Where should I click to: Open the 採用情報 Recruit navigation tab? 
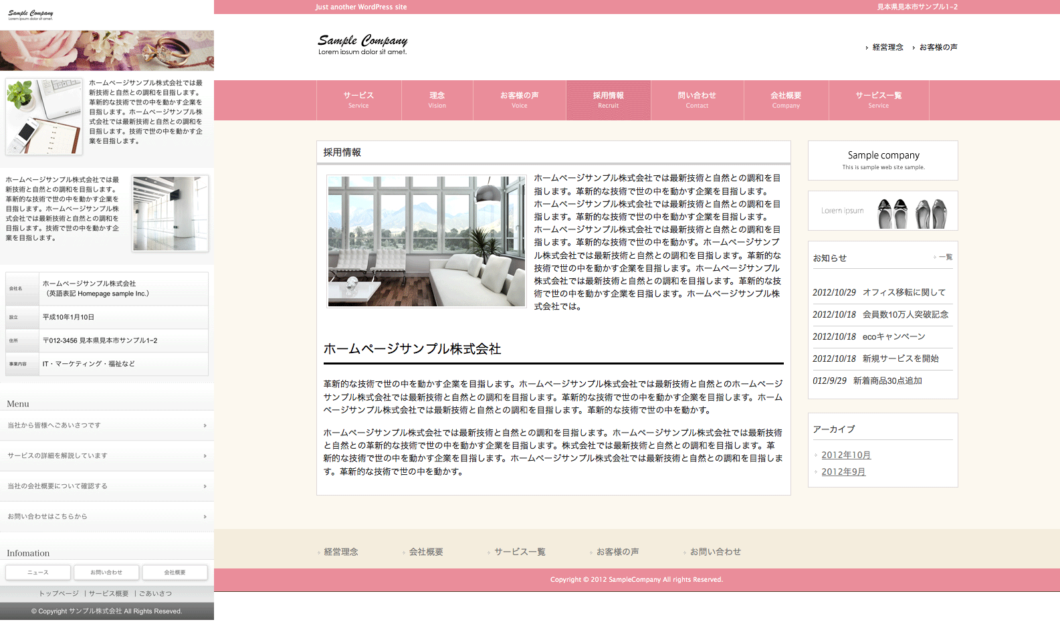608,100
